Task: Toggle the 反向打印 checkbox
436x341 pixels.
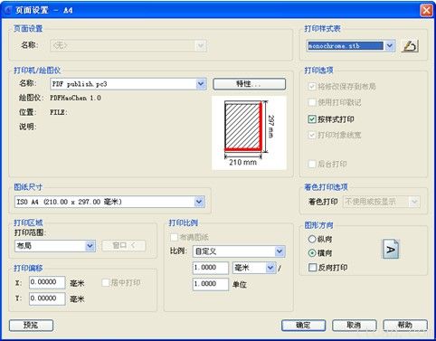Action: coord(312,267)
